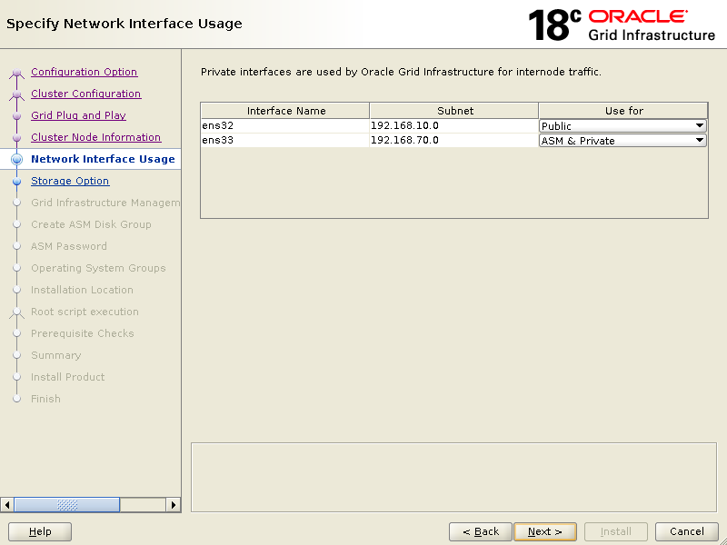Image resolution: width=727 pixels, height=545 pixels.
Task: Select subnet cell 192.168.70.0
Action: [453, 140]
